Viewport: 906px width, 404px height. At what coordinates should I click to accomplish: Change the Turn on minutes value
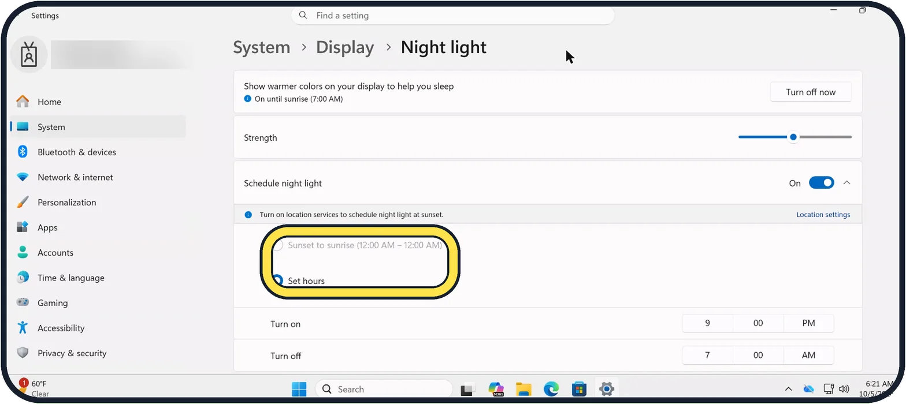point(758,323)
